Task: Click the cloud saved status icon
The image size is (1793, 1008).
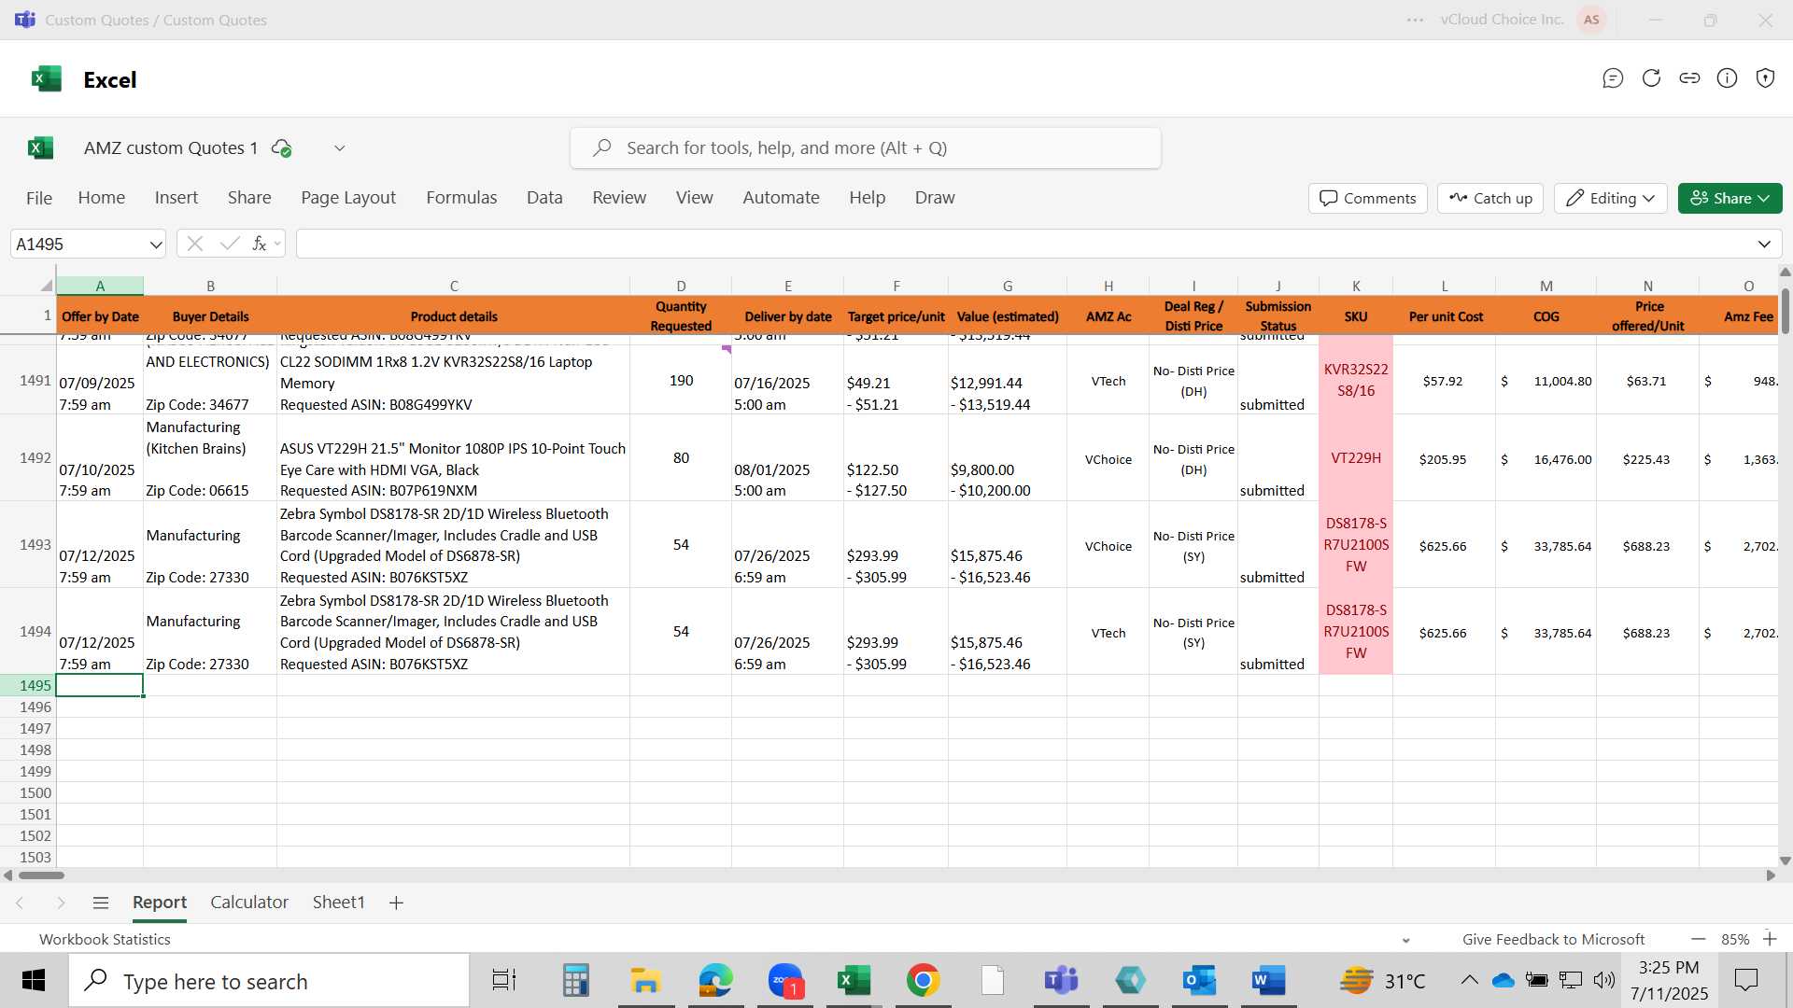Action: coord(281,147)
